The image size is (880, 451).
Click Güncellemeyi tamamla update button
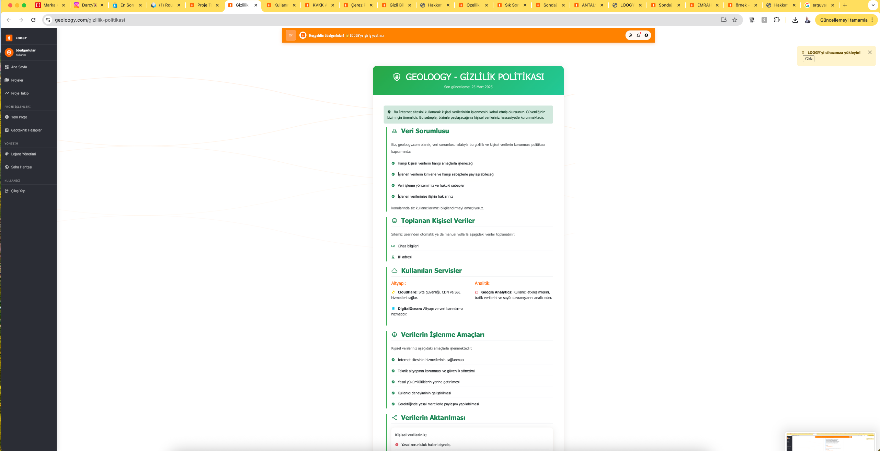pyautogui.click(x=843, y=20)
